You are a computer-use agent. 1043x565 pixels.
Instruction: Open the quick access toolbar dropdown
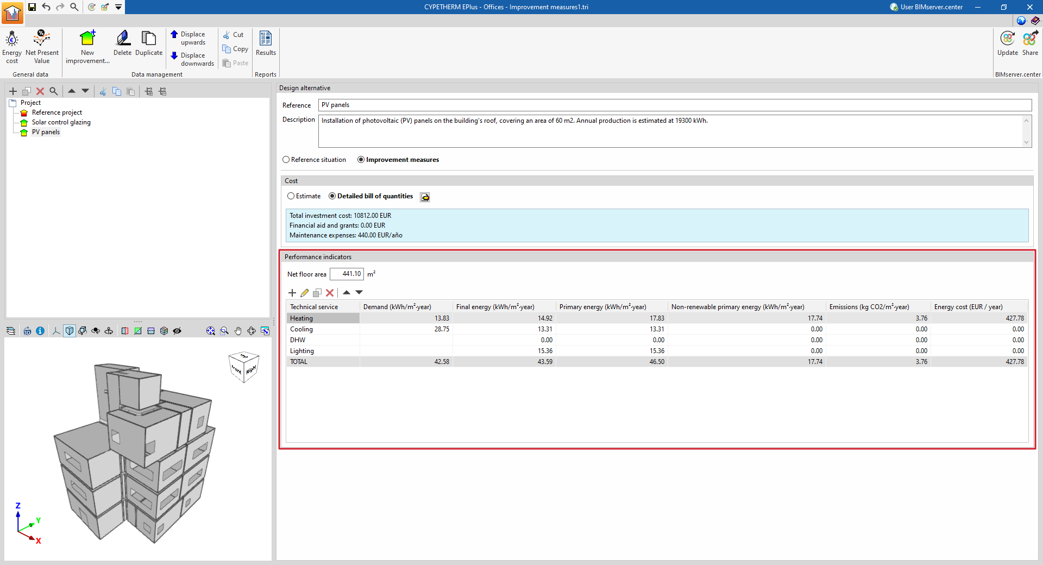pos(118,7)
